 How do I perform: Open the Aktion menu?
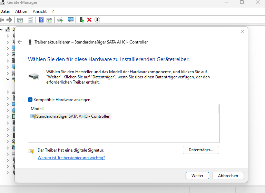click(x=21, y=11)
